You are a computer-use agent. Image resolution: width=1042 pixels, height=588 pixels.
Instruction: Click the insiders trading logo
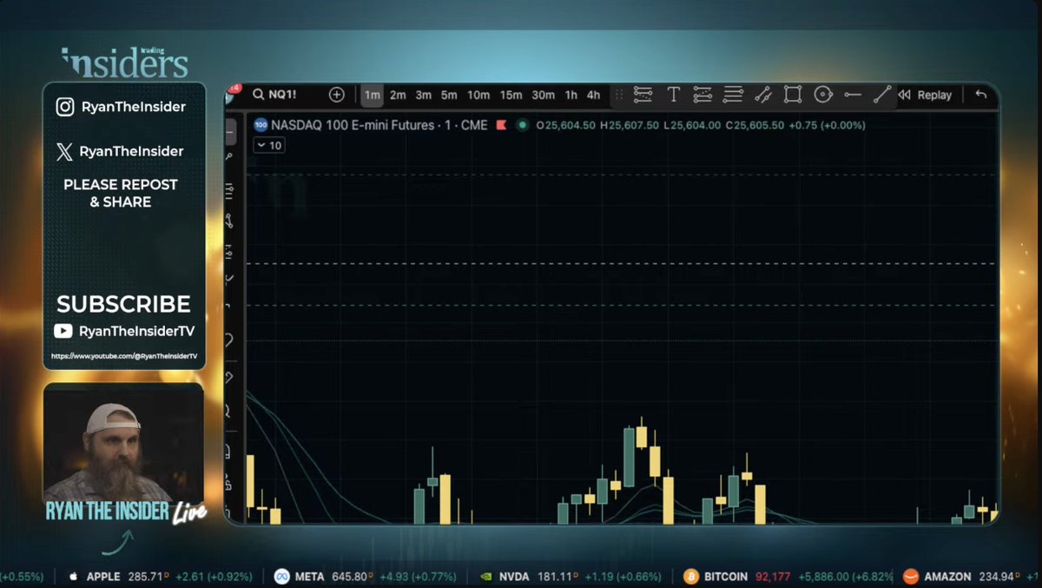(124, 63)
